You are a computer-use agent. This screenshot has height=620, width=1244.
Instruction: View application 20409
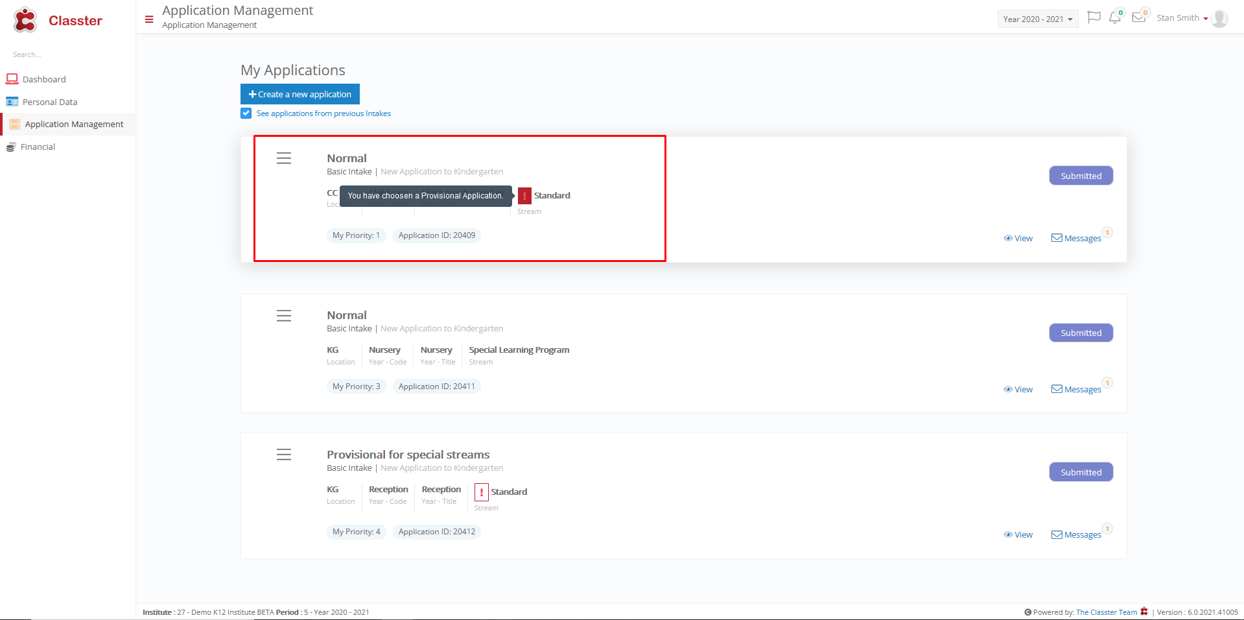click(x=1018, y=239)
